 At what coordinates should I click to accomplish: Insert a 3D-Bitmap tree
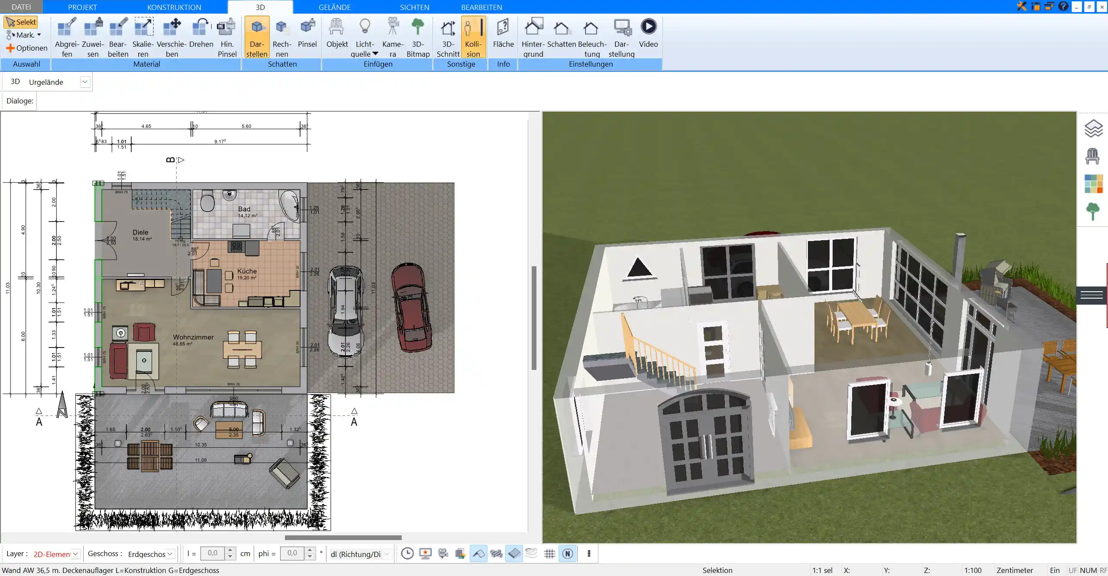tap(418, 37)
